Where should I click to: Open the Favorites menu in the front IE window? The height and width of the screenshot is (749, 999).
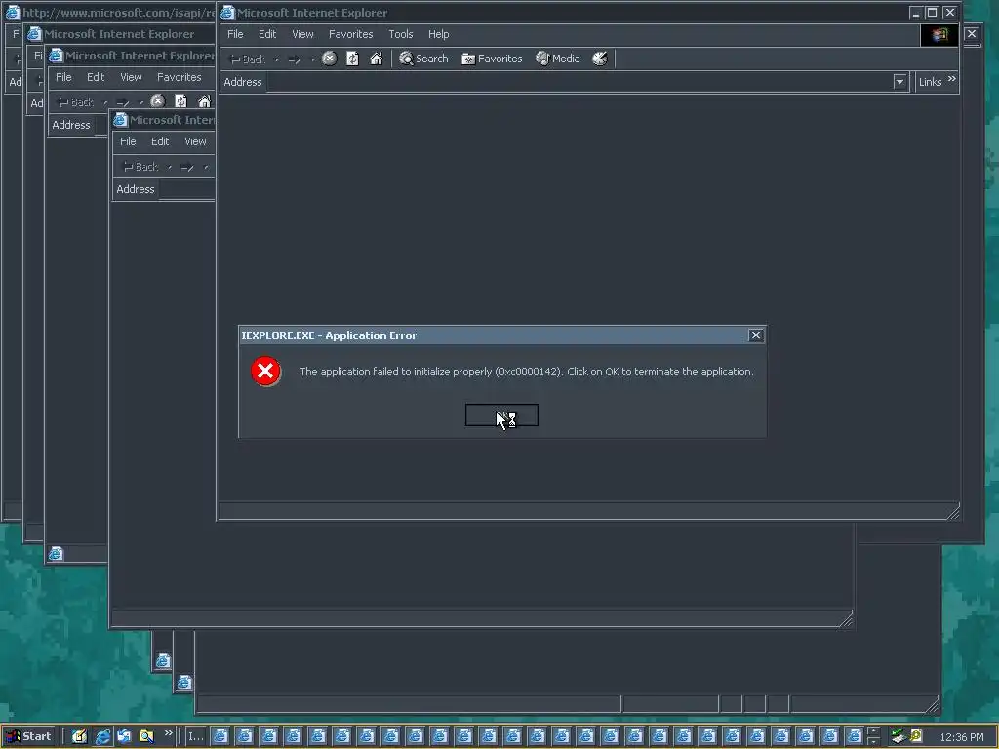(350, 34)
